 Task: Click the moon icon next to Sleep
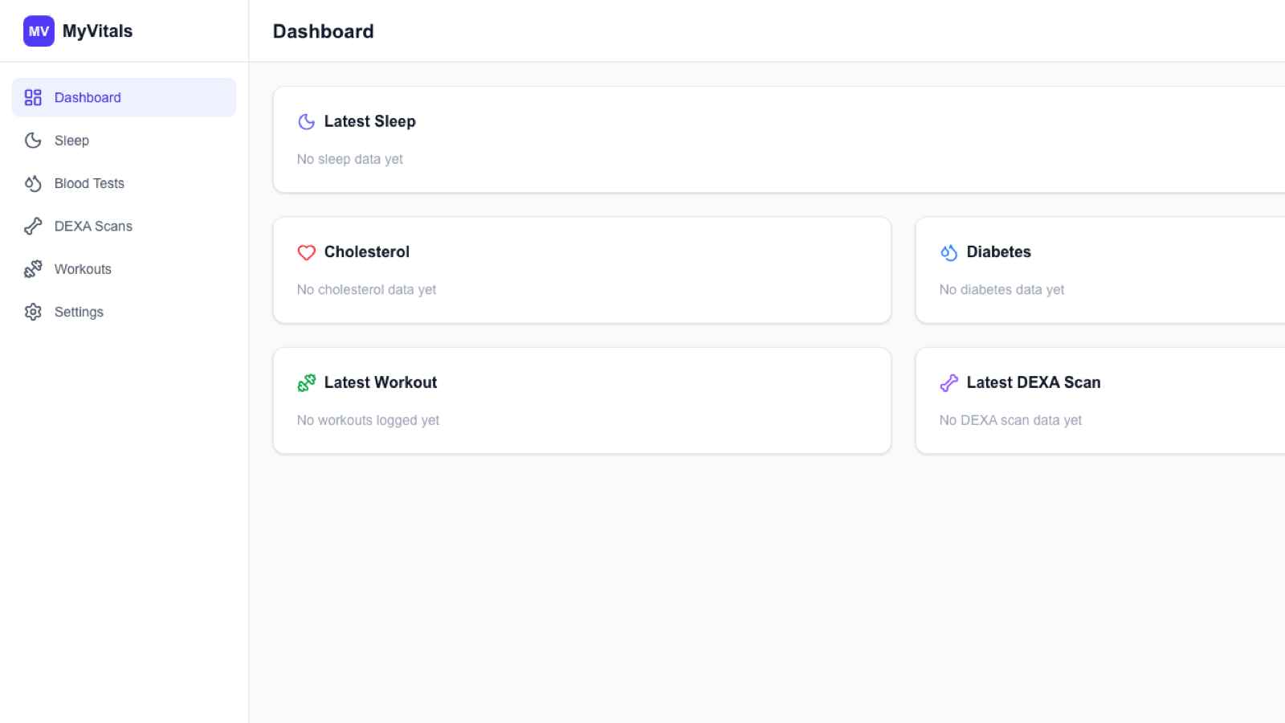click(32, 140)
